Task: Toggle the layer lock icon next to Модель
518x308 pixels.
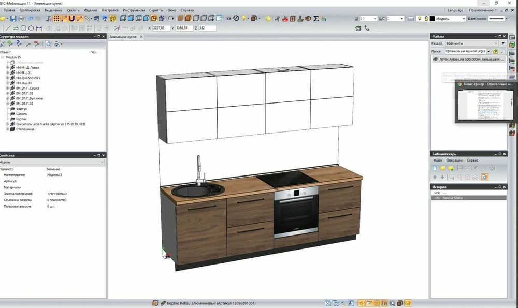Action: (x=426, y=19)
